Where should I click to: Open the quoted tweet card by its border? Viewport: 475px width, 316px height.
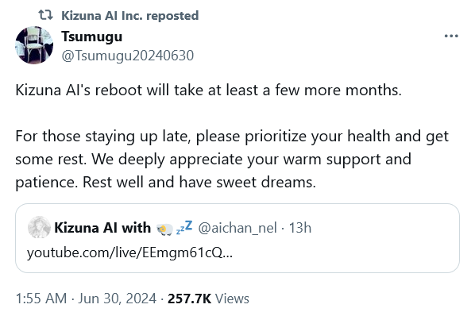pyautogui.click(x=237, y=238)
